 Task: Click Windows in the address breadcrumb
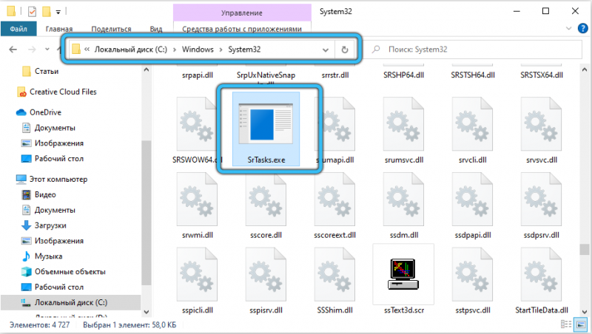(198, 50)
